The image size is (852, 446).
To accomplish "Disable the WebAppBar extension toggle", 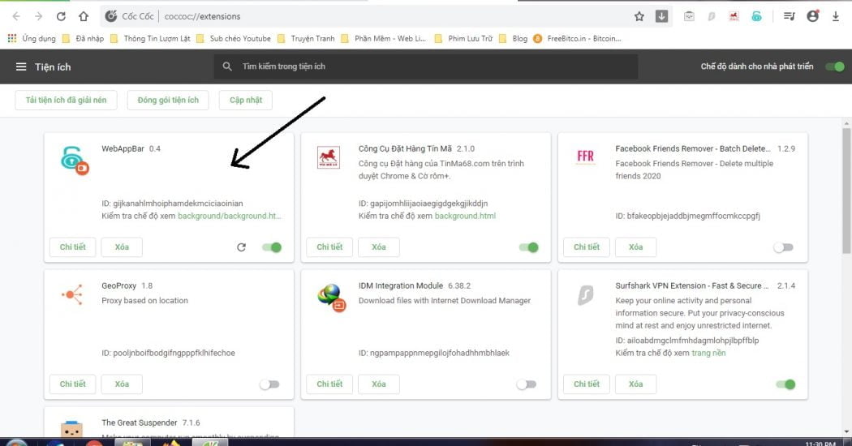I will pos(272,247).
